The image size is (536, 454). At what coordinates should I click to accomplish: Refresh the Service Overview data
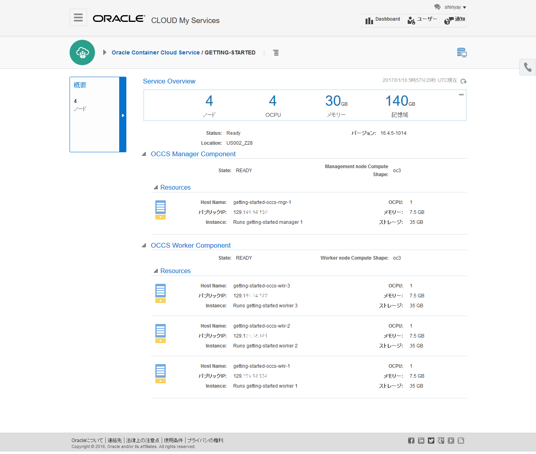pos(463,81)
